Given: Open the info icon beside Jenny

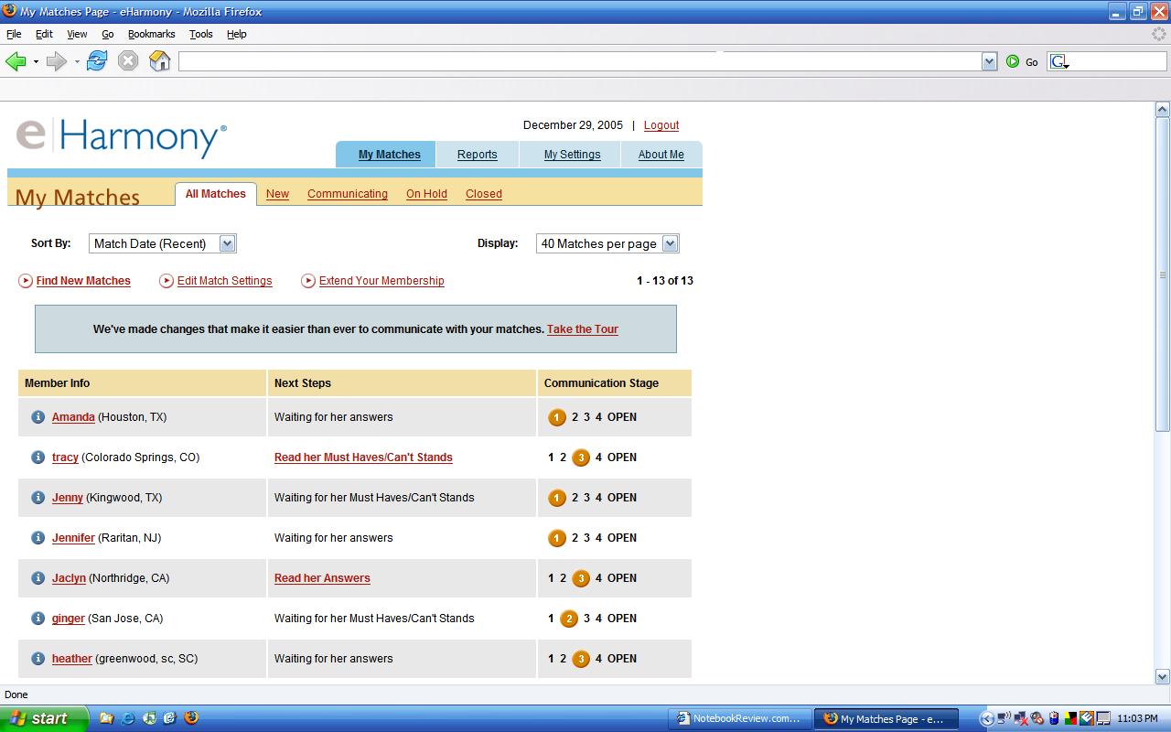Looking at the screenshot, I should 38,498.
